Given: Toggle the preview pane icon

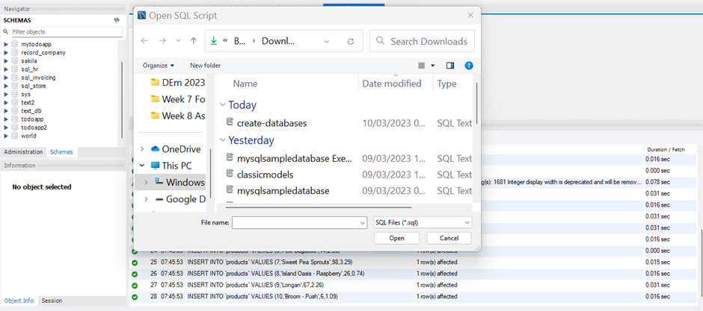Looking at the screenshot, I should [450, 66].
